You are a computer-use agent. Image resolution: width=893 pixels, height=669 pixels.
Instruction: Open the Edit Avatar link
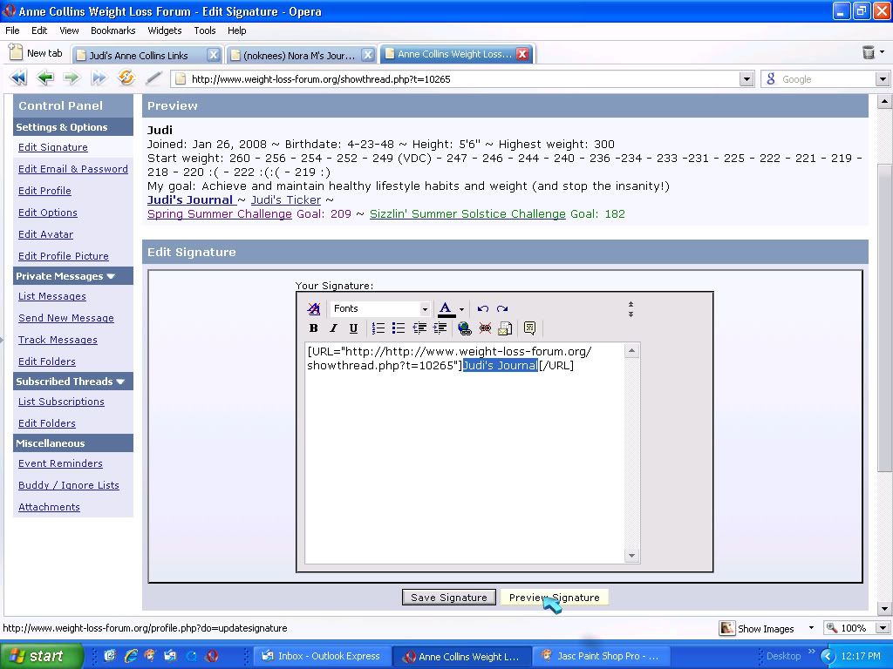click(x=45, y=234)
